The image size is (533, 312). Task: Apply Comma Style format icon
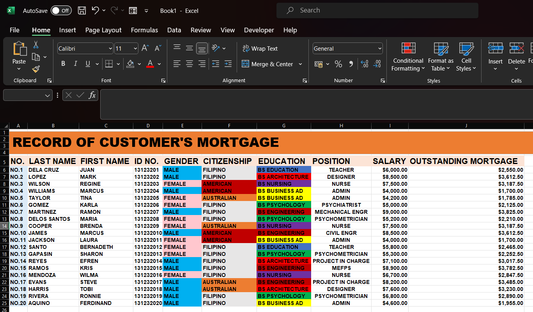click(x=351, y=64)
